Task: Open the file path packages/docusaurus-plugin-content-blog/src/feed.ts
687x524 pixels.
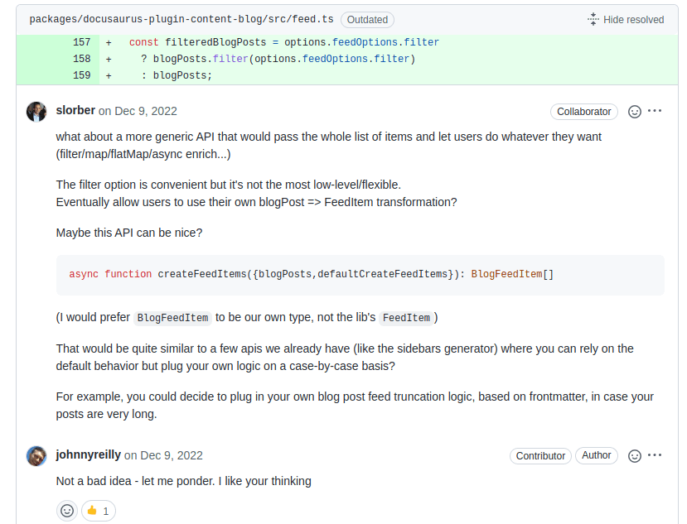Action: tap(181, 19)
